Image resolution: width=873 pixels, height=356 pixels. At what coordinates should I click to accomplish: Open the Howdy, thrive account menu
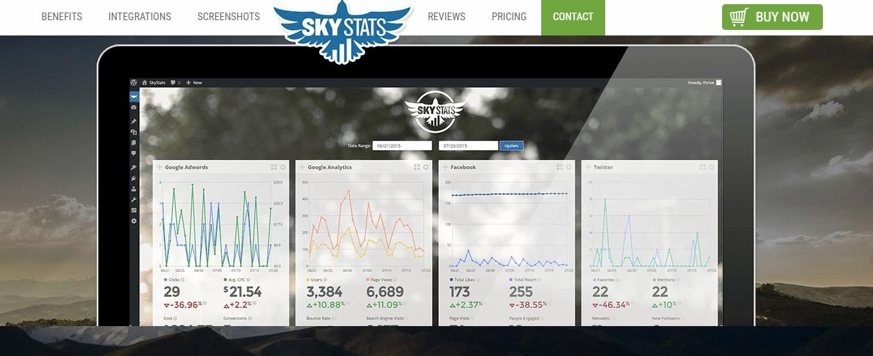(705, 82)
